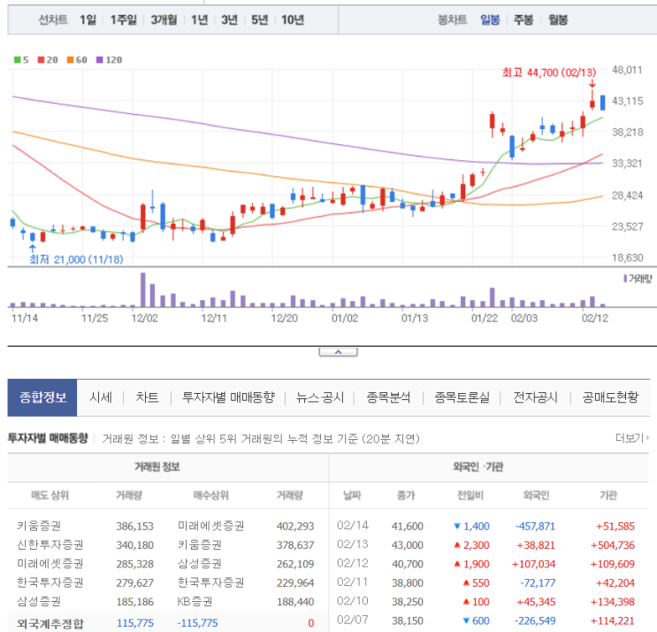657x632 pixels.
Task: Open the 종합정보 tab
Action: pyautogui.click(x=42, y=397)
